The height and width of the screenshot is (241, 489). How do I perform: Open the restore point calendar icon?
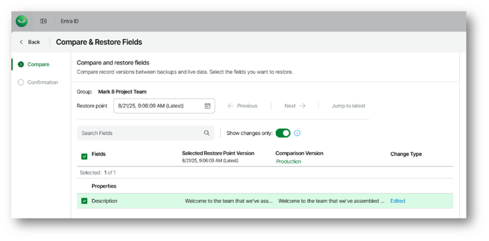click(207, 106)
